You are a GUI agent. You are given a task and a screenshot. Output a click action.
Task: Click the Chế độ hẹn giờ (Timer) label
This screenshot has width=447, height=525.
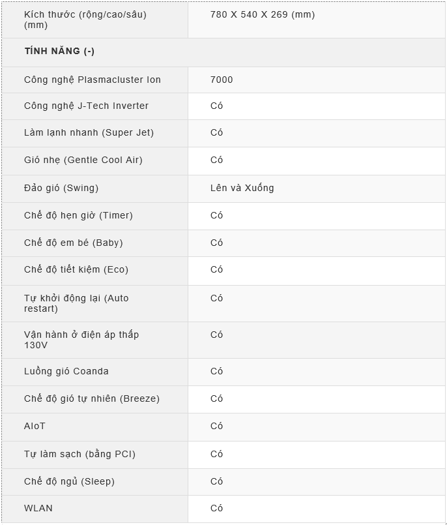[x=78, y=215]
